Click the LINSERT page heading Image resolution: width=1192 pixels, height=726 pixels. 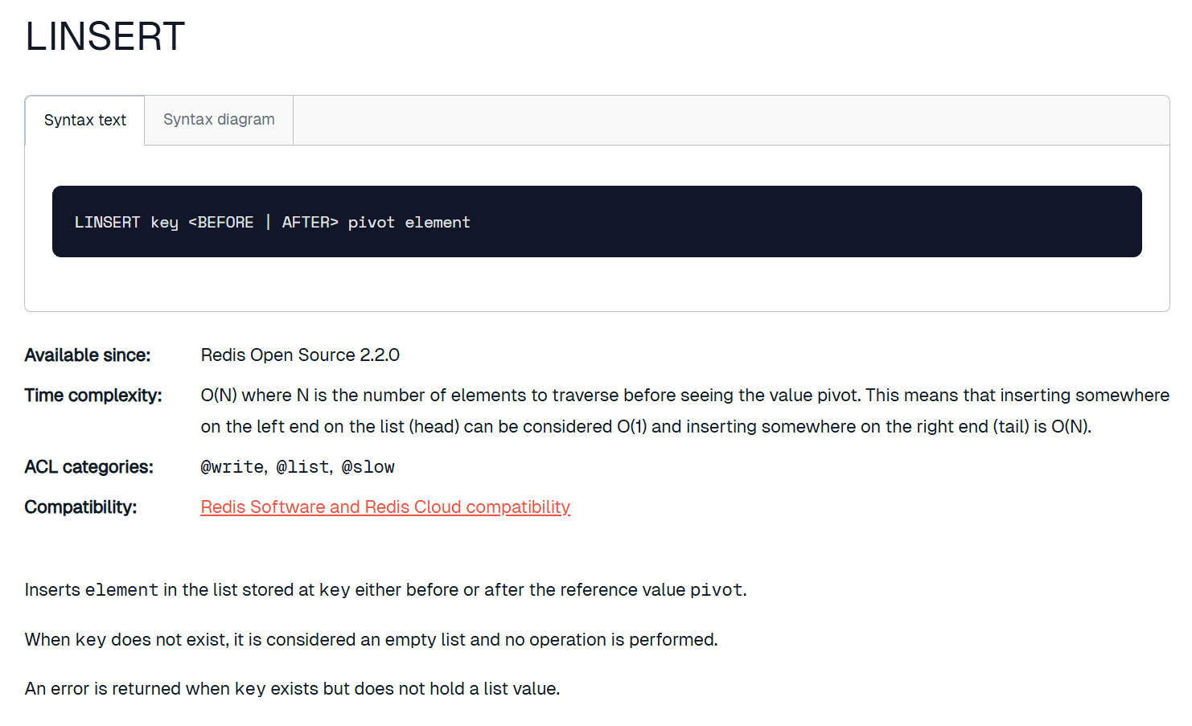(105, 37)
